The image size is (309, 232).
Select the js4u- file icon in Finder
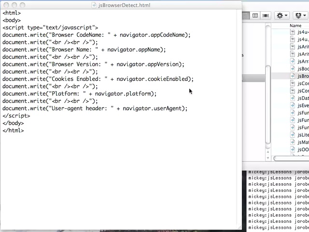[x=293, y=32]
